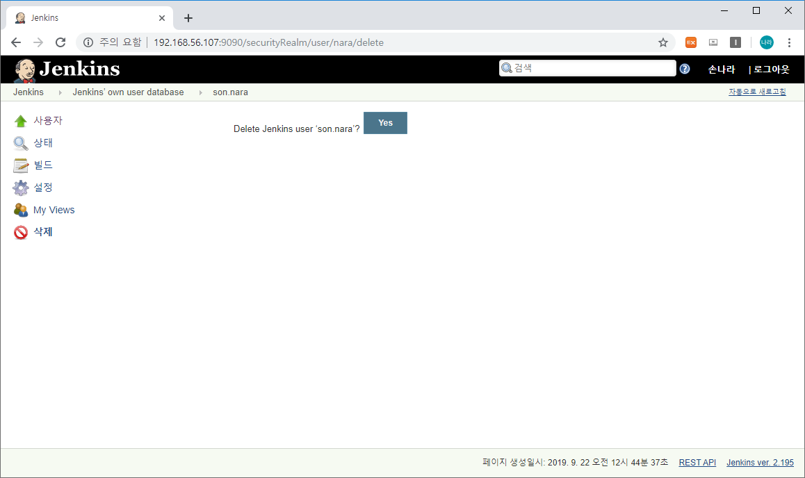Maximize the browser window
This screenshot has width=805, height=478.
click(x=756, y=10)
